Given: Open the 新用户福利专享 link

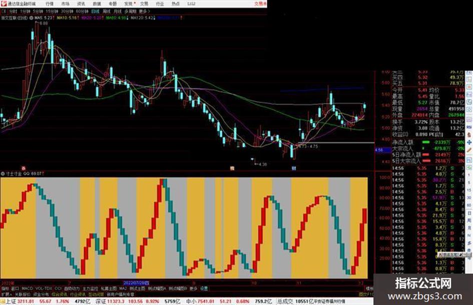Looking at the screenshot, I should click(x=120, y=294).
